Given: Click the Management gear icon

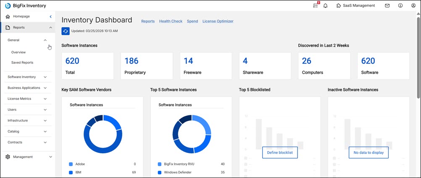Looking at the screenshot, I should (x=8, y=157).
